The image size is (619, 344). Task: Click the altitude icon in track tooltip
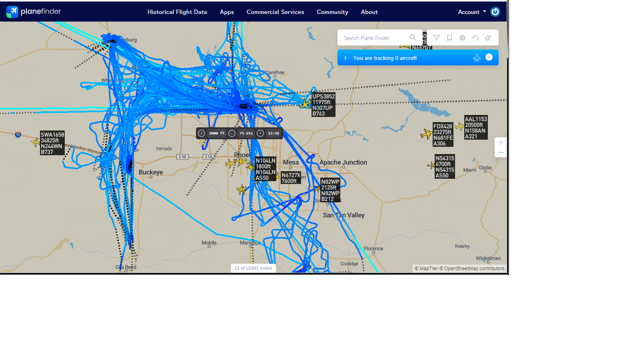point(202,133)
